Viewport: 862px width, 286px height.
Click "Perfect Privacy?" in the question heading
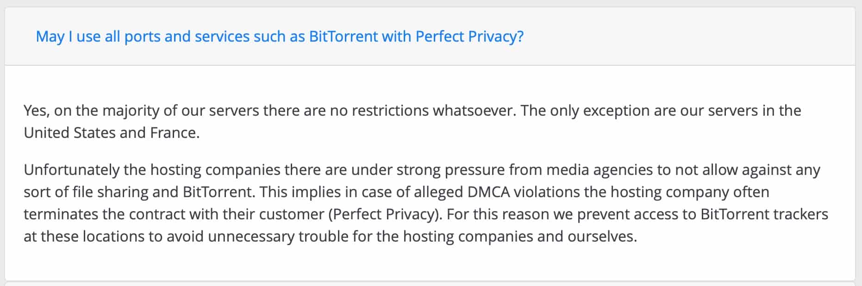(469, 37)
